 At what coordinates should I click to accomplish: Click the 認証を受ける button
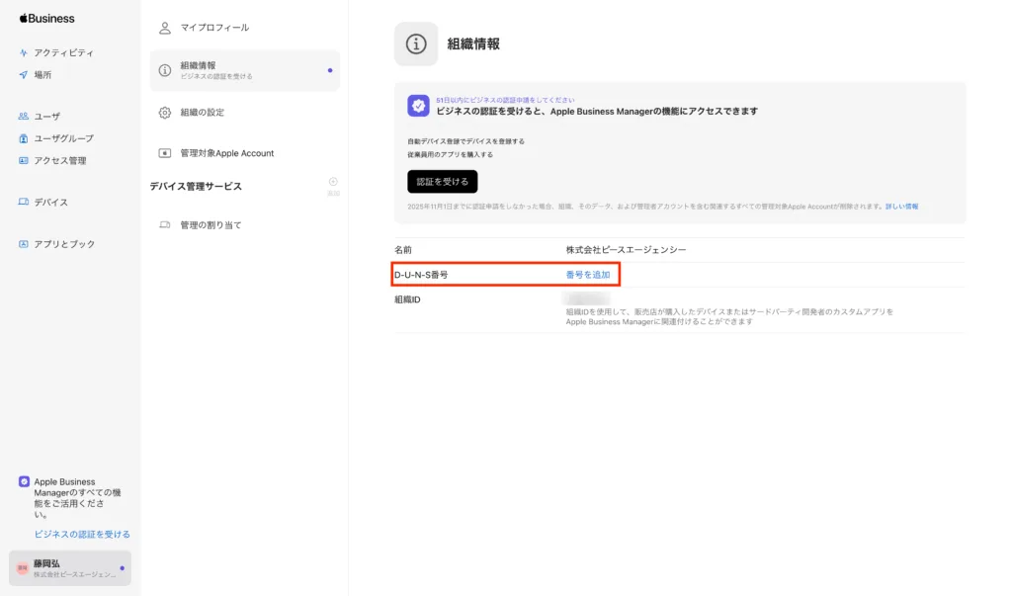click(442, 182)
